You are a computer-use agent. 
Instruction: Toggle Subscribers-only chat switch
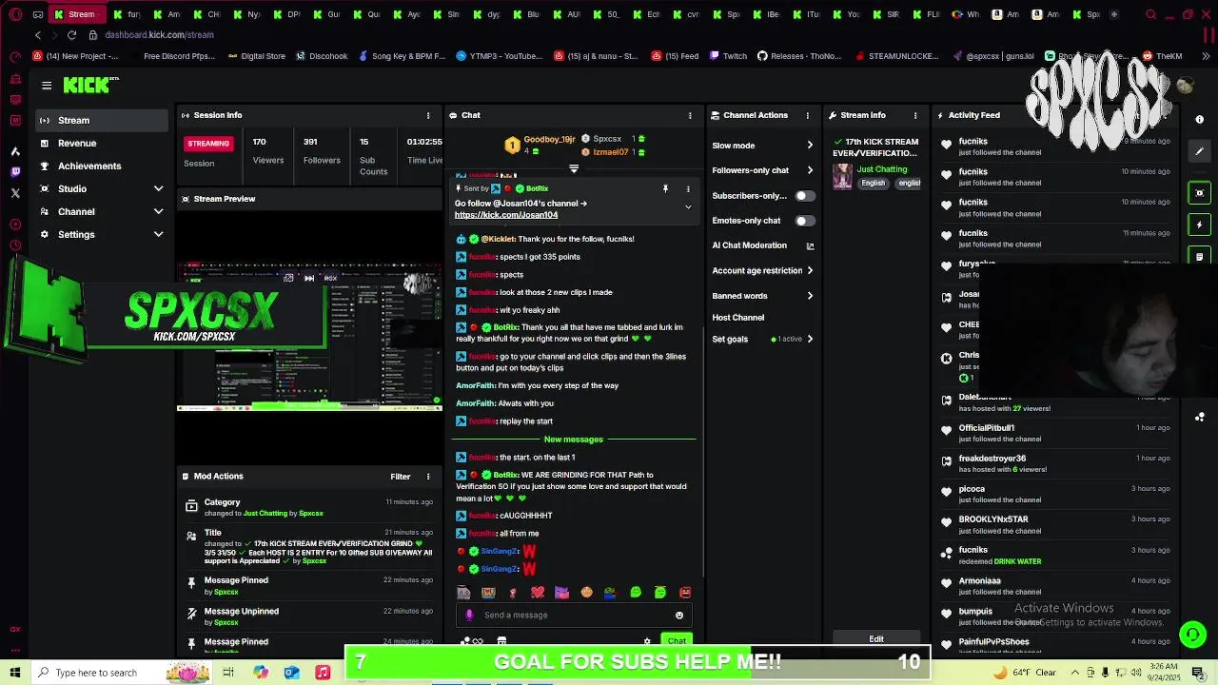click(x=805, y=196)
